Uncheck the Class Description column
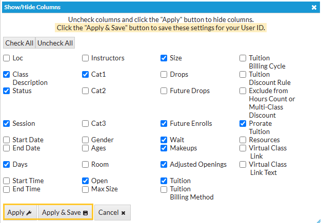Image resolution: width=321 pixels, height=223 pixels. (7, 75)
